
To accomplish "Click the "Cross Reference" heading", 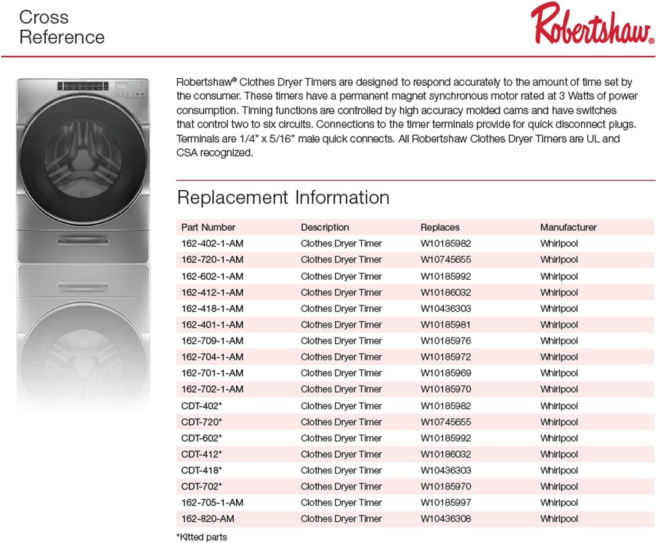I will (x=62, y=27).
